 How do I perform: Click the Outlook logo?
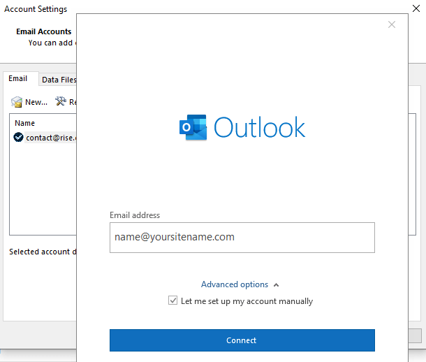click(242, 127)
